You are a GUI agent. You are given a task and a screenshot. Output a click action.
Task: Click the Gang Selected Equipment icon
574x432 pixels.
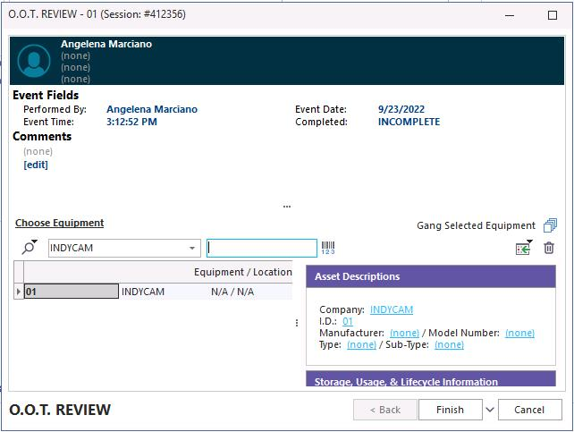[x=550, y=225]
